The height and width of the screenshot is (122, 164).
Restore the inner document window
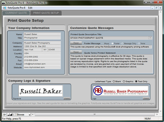coord(156,8)
